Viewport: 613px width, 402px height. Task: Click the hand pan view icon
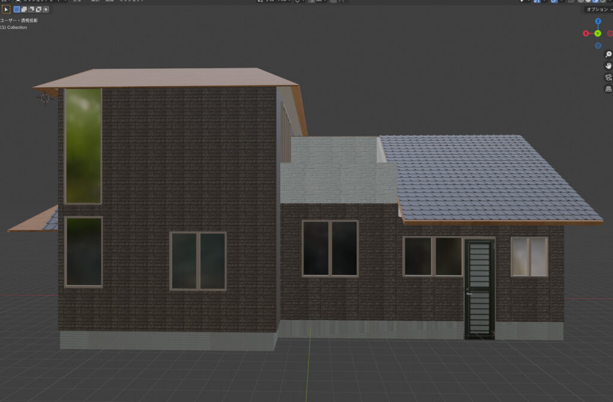coord(608,66)
